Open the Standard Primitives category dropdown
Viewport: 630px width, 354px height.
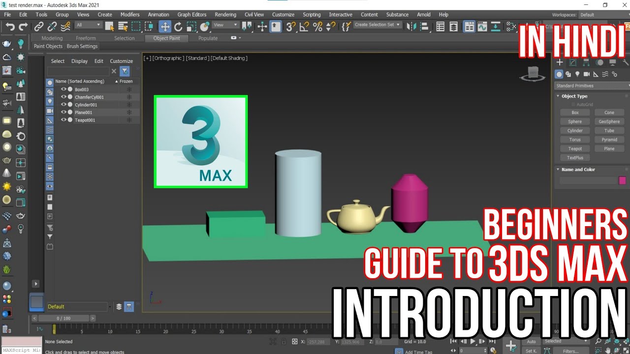click(x=592, y=86)
